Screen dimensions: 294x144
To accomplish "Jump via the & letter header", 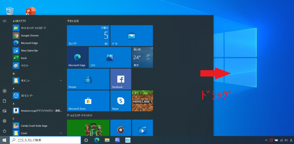I will pyautogui.click(x=14, y=74).
